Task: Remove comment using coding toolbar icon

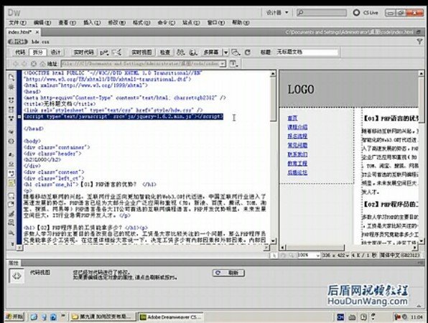Action: pos(11,205)
